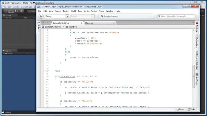Screen dimensions: 207x116
Task: Open the Unity File menu
Action: click(x=4, y=7)
